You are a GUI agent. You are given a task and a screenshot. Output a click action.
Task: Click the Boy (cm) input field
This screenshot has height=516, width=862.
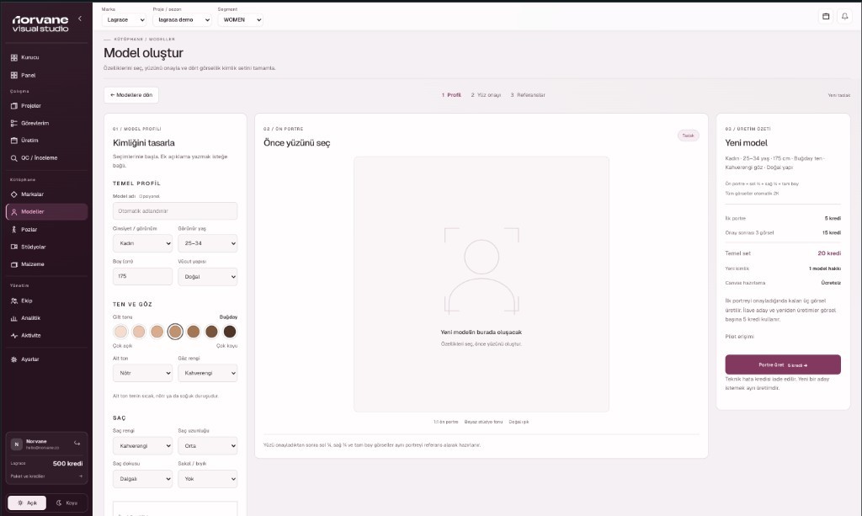tap(142, 276)
